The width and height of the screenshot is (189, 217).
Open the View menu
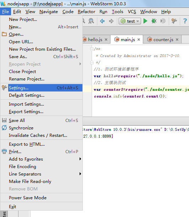(30, 12)
